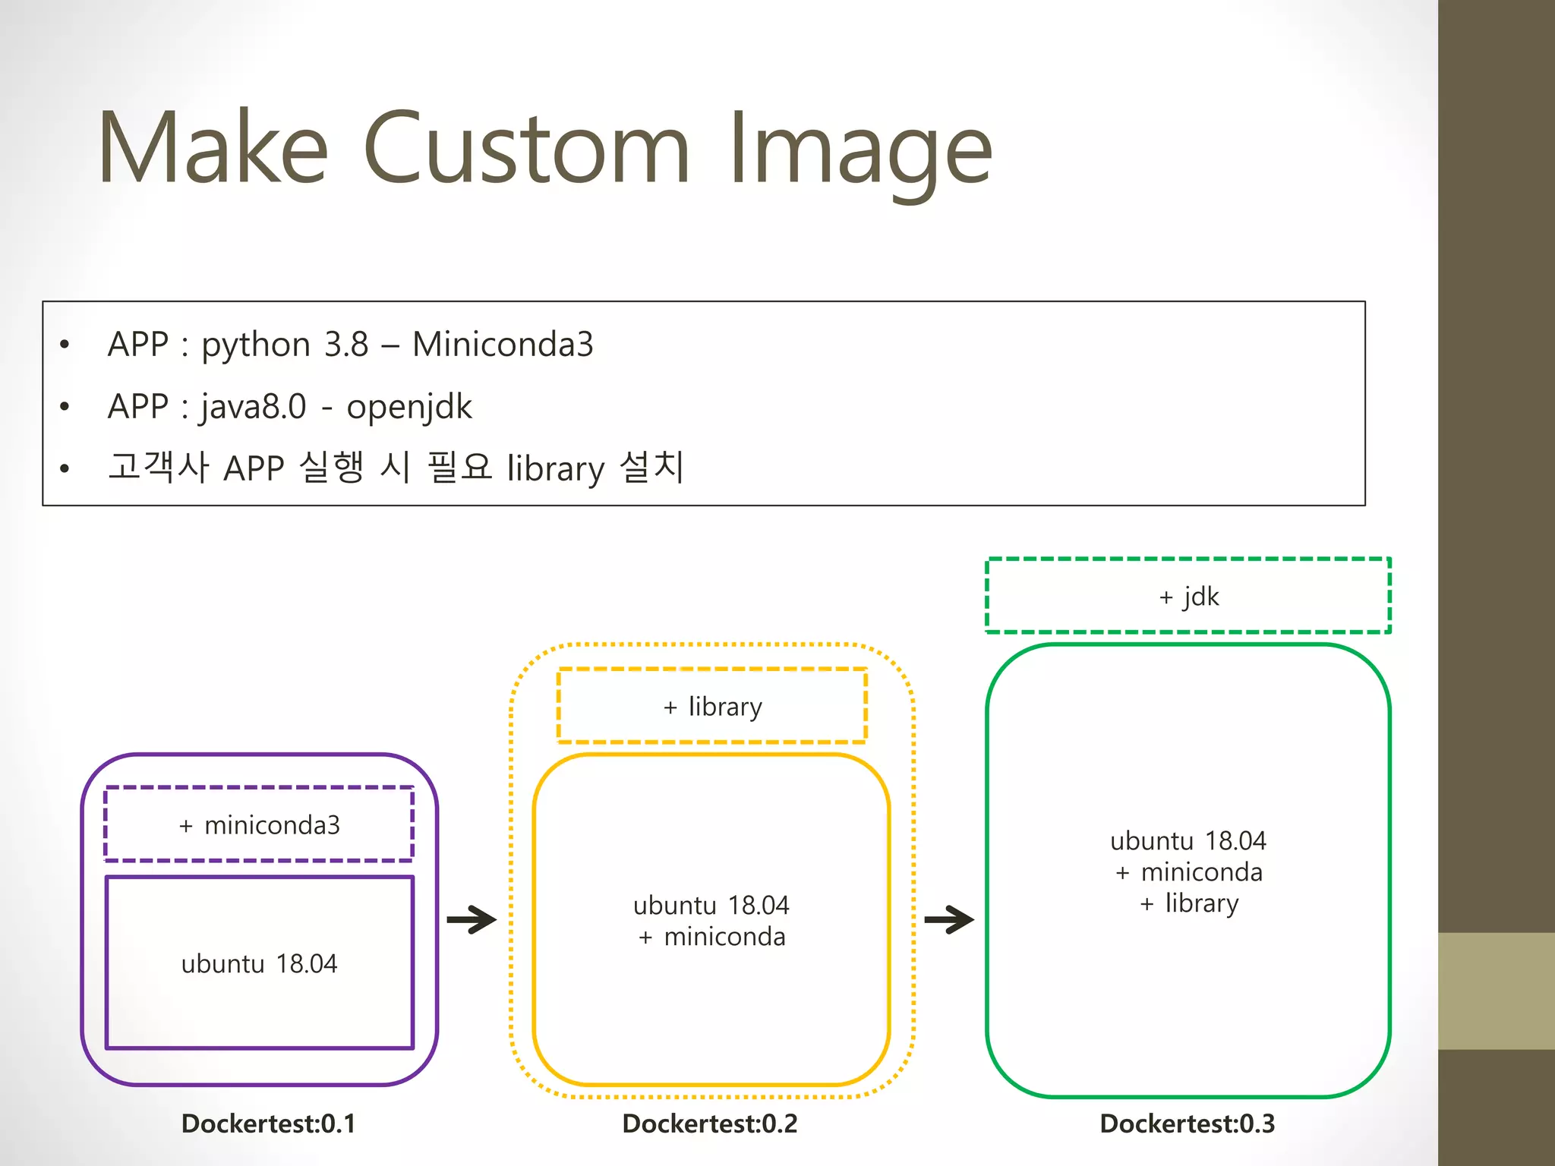Select the '+ miniconda3' dashed purple box
The width and height of the screenshot is (1555, 1166).
coord(259,824)
